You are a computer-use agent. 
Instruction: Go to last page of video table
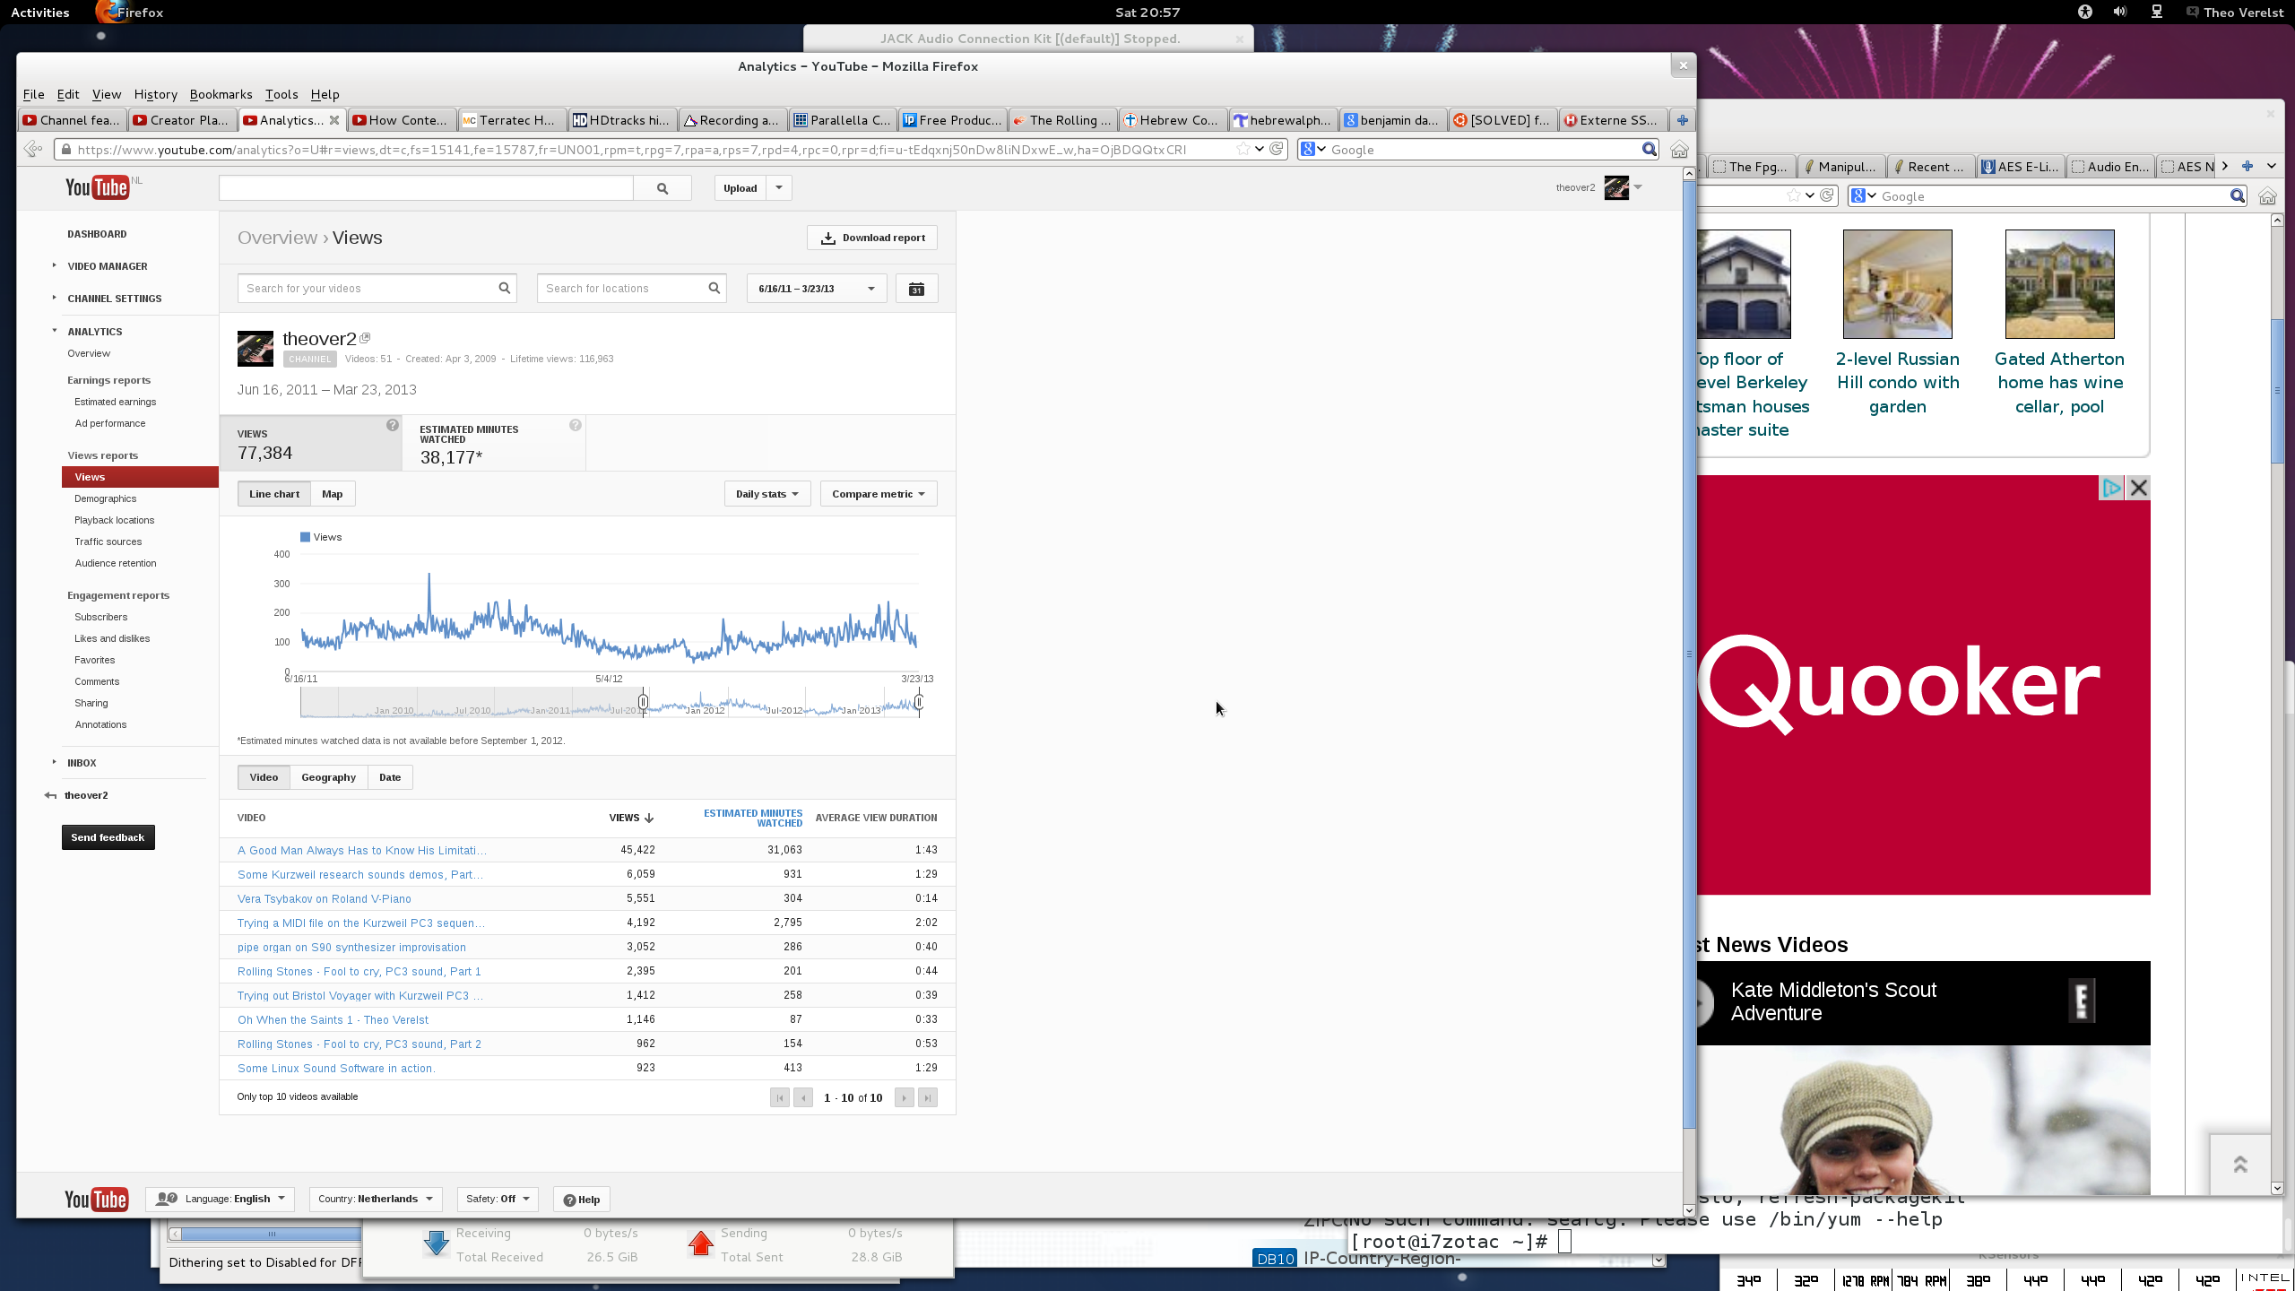[928, 1097]
